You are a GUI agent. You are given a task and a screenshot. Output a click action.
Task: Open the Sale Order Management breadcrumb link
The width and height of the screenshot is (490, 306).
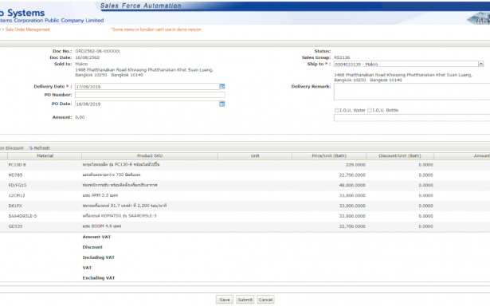(28, 29)
